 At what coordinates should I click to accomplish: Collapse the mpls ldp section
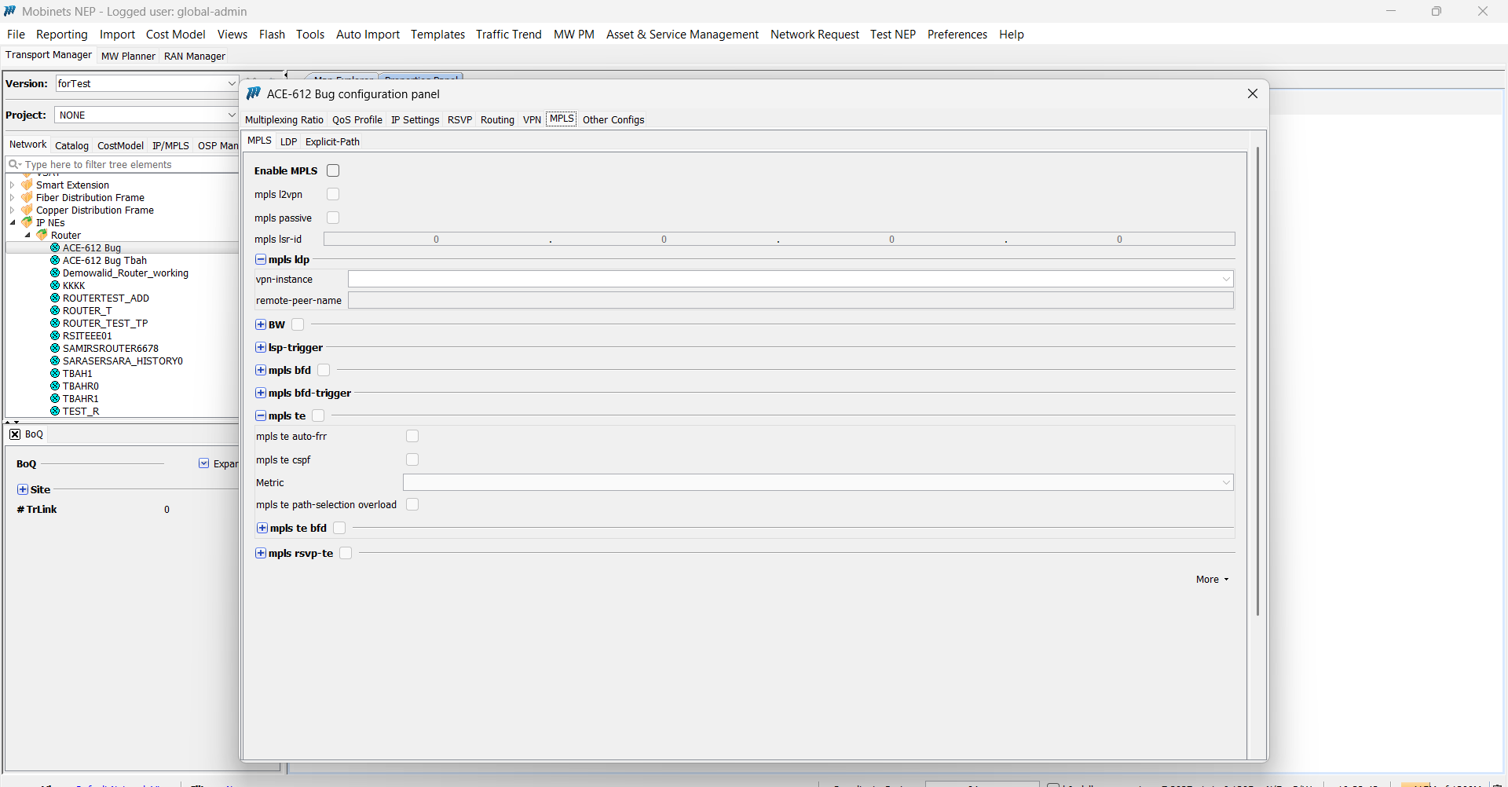point(261,260)
